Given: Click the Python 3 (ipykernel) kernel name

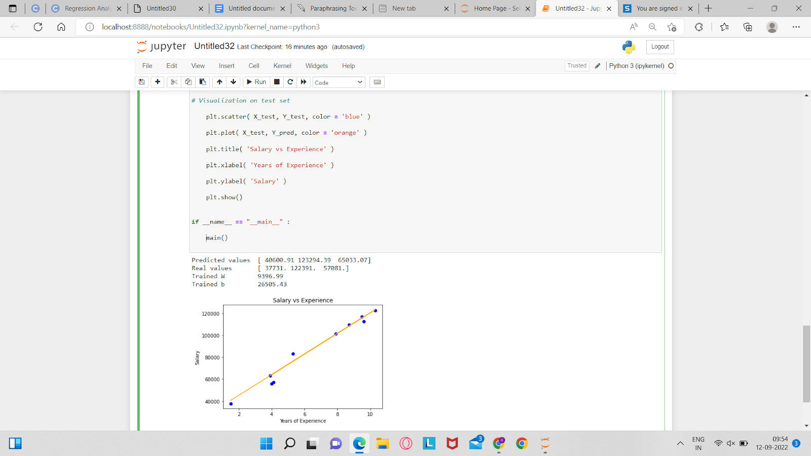Looking at the screenshot, I should click(x=637, y=66).
